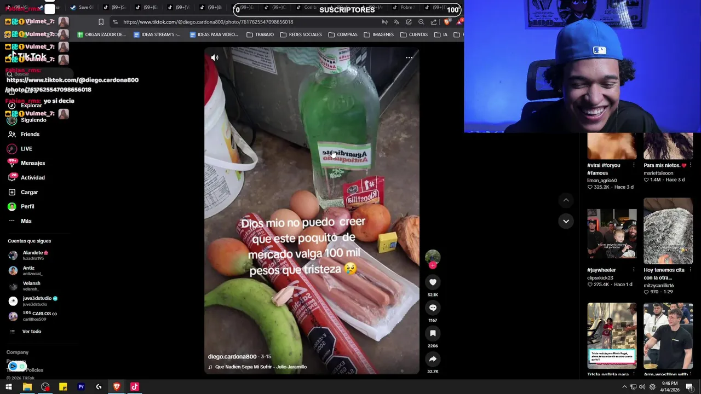The height and width of the screenshot is (394, 701).
Task: Open Actividad notifications in sidebar
Action: tap(26, 177)
